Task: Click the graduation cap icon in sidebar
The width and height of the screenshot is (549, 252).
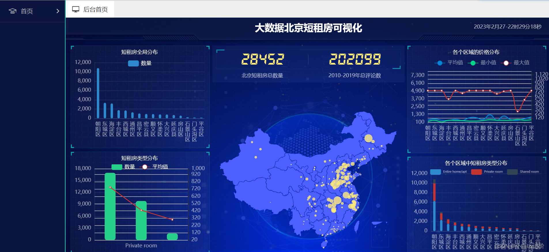Action: [x=13, y=11]
